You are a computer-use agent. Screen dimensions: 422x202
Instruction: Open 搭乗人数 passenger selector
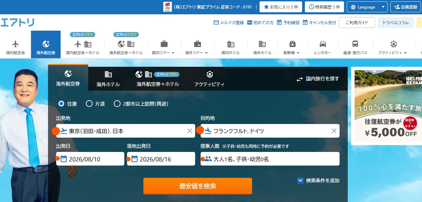[x=270, y=159]
